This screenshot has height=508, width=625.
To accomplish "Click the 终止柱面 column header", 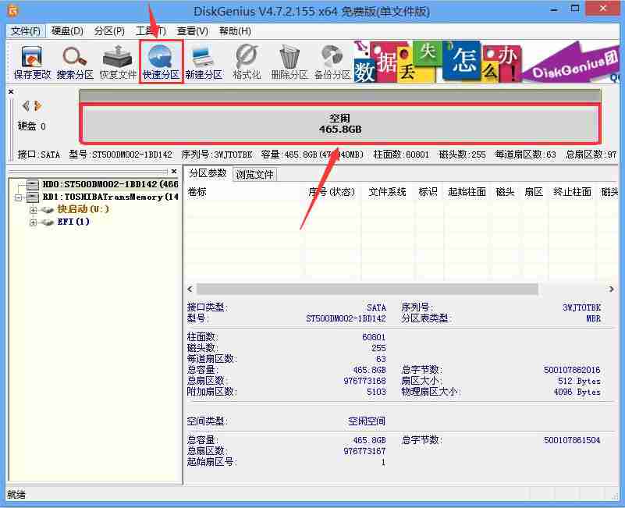I will click(572, 192).
